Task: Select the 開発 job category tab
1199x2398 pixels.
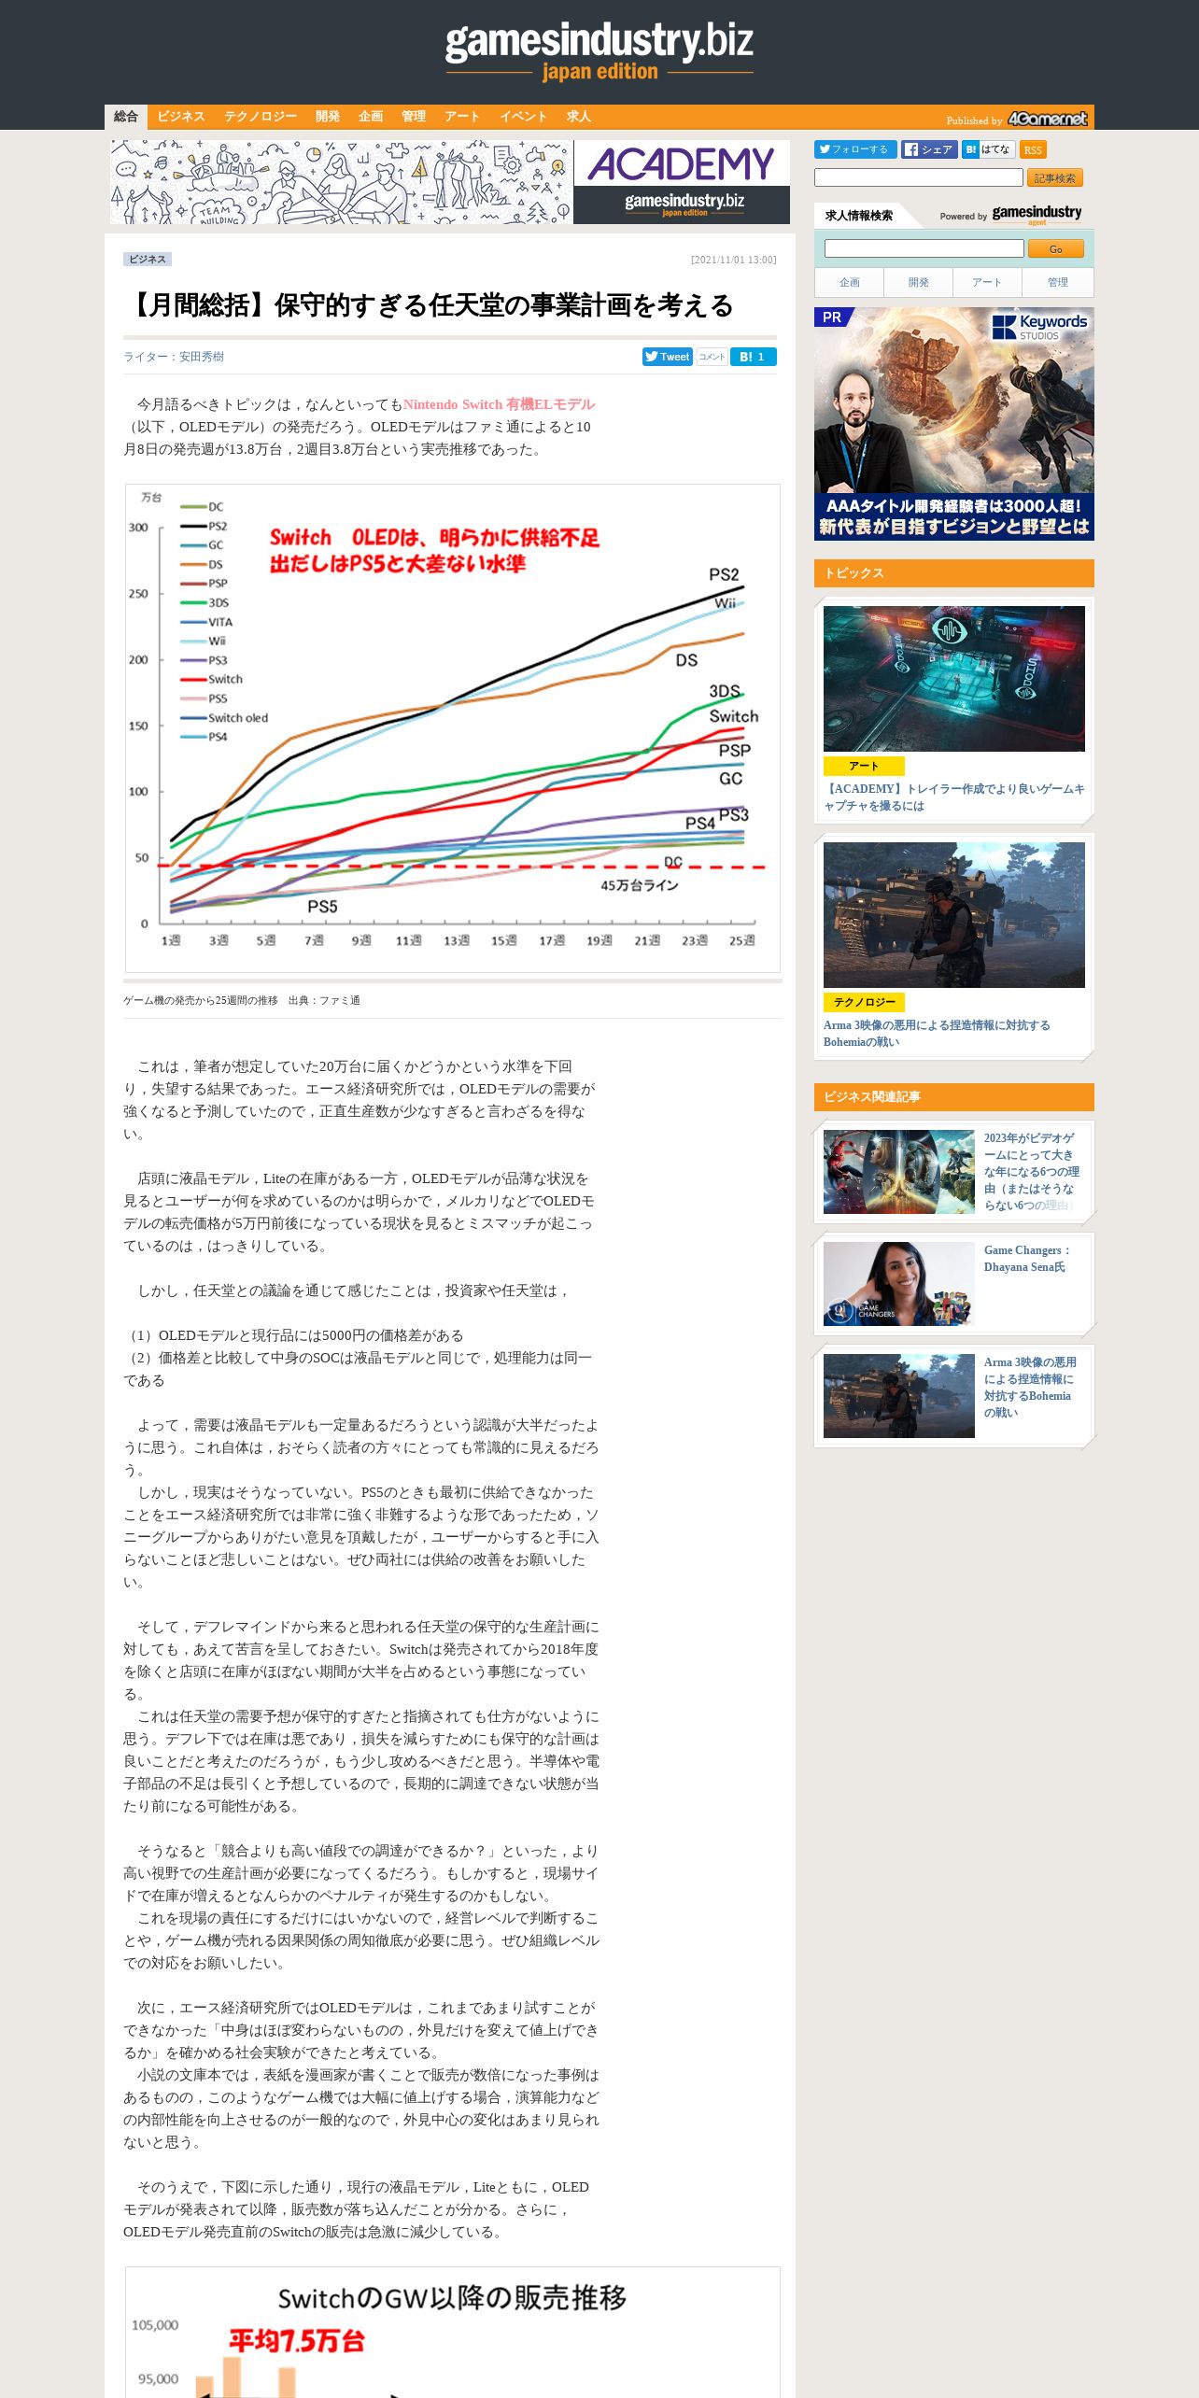Action: (x=918, y=282)
